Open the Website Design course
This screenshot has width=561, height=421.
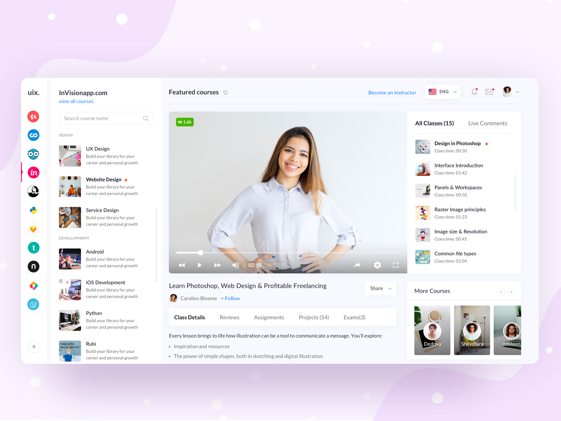click(x=106, y=186)
